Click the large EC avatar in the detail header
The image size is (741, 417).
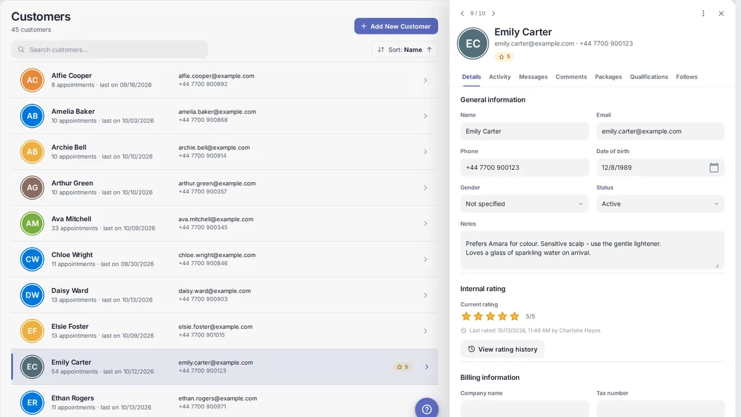pyautogui.click(x=473, y=44)
